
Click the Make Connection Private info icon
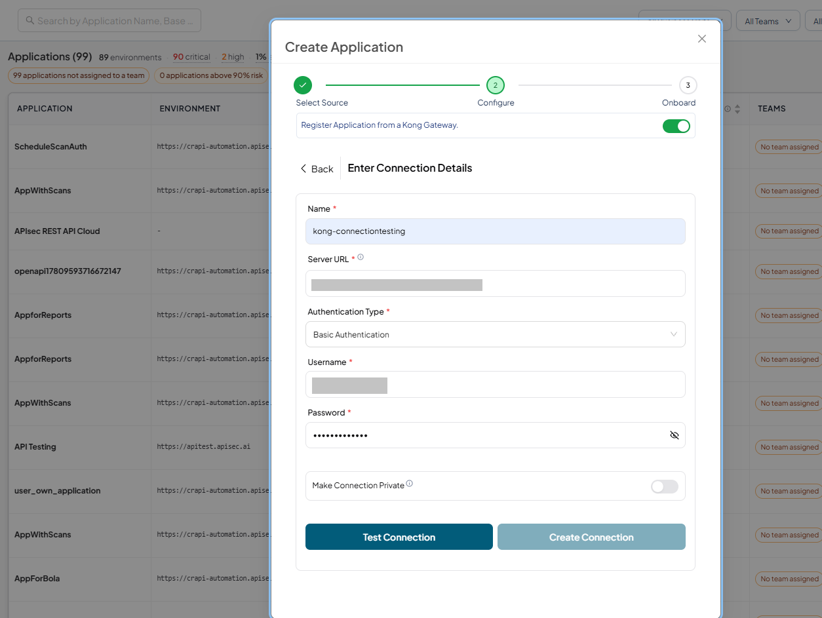coord(410,484)
